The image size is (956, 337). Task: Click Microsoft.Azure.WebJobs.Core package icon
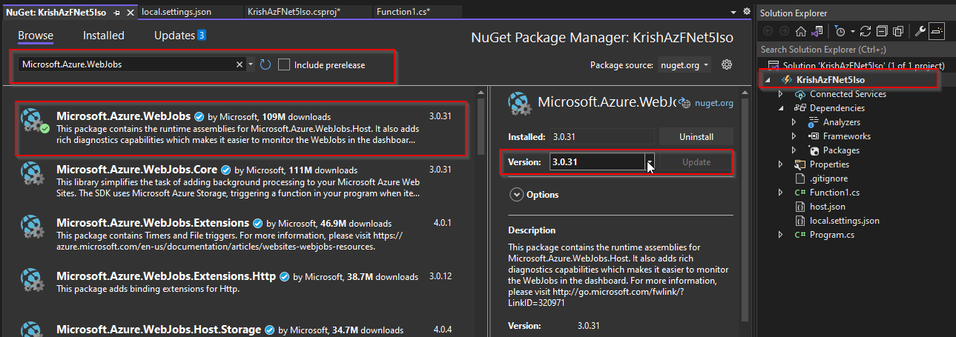click(x=34, y=173)
